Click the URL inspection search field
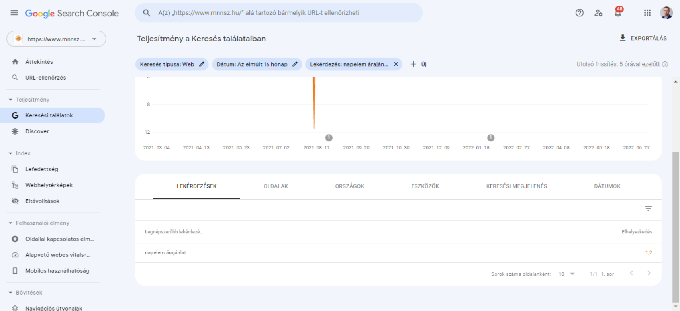680x311 pixels. 279,13
